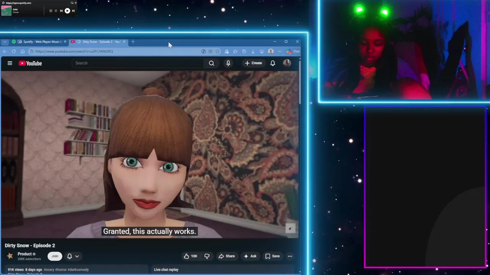Click the Dirty Snow video player frame
This screenshot has width=490, height=275.
[x=149, y=155]
